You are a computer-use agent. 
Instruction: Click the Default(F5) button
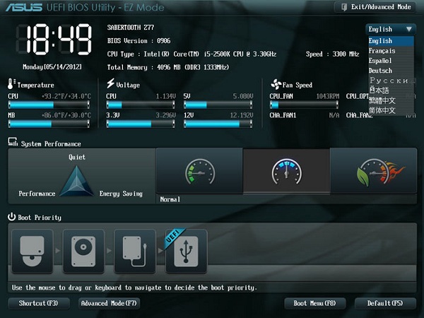[385, 303]
